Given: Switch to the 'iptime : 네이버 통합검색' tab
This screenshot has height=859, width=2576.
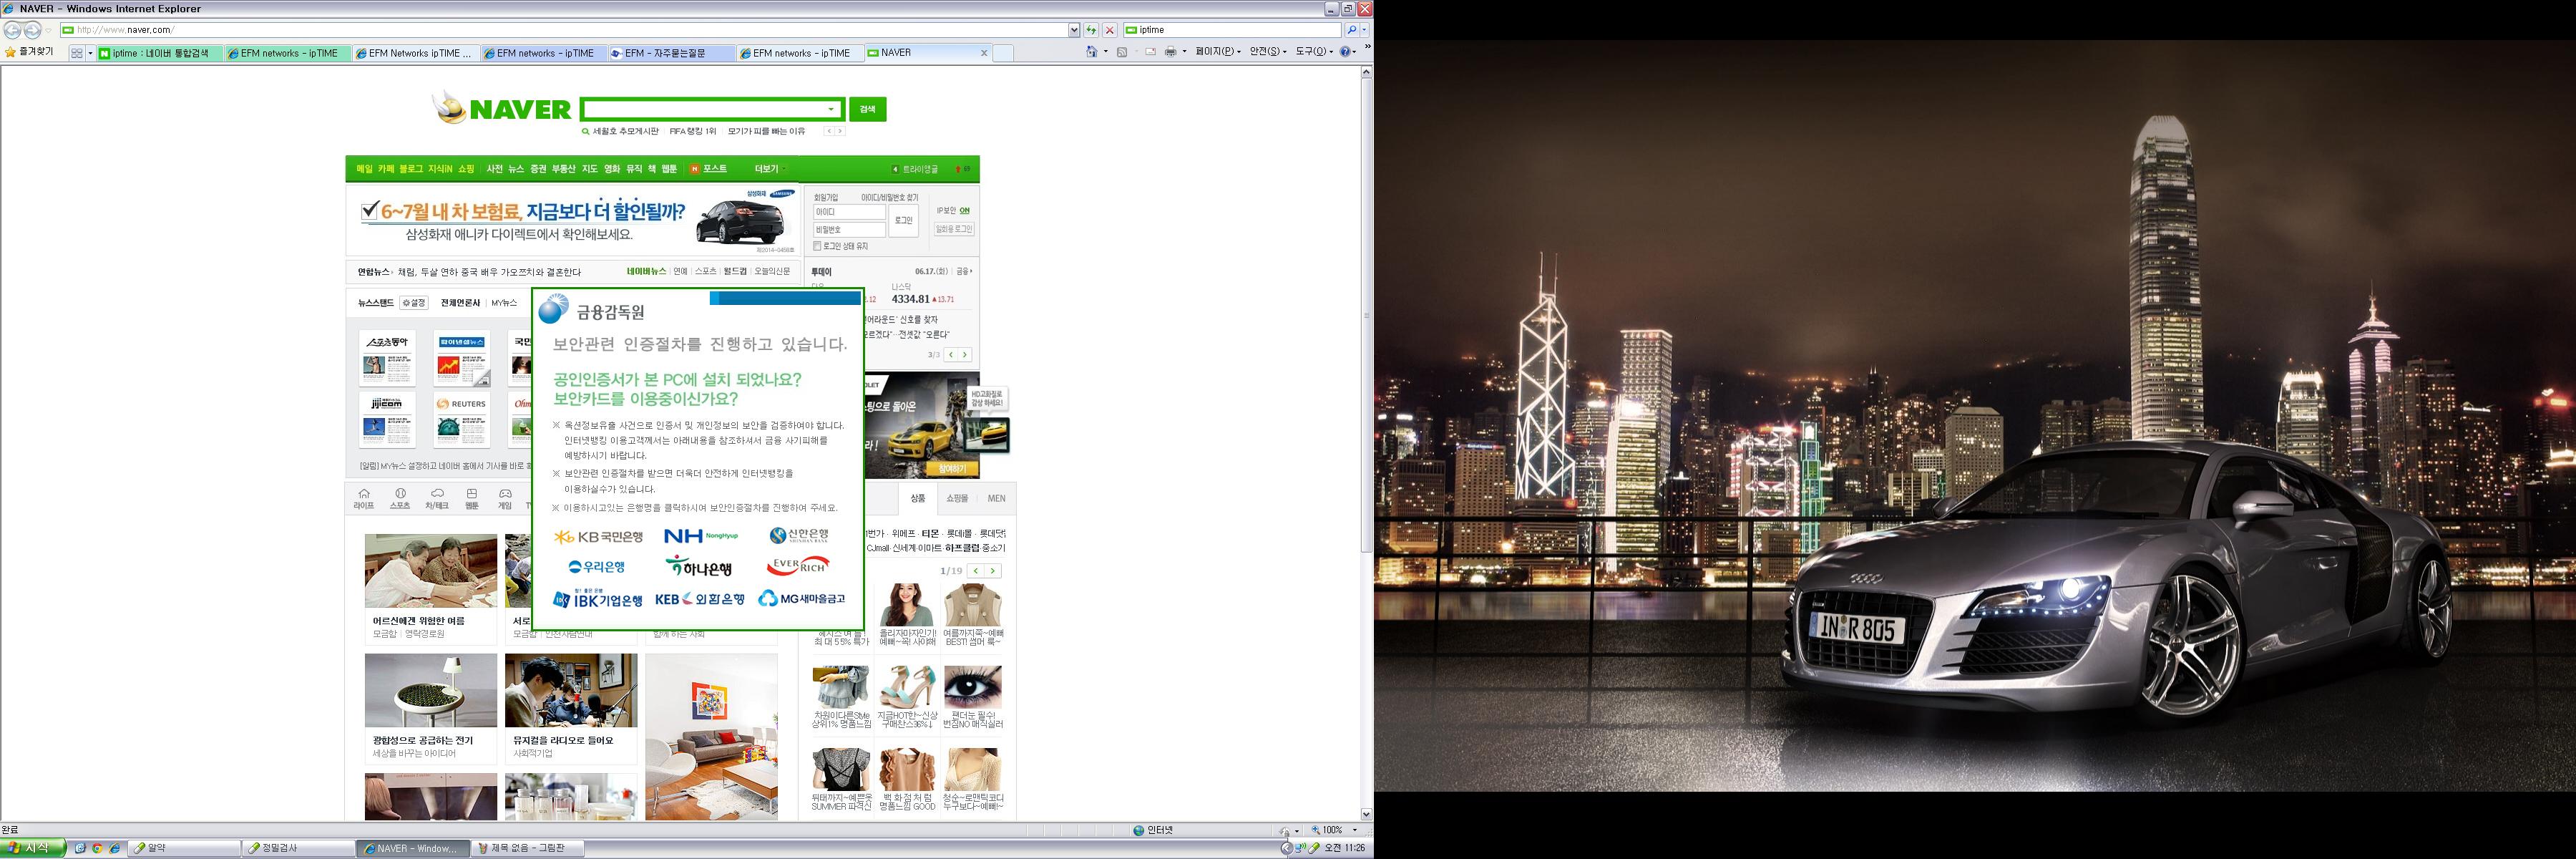Looking at the screenshot, I should [160, 53].
